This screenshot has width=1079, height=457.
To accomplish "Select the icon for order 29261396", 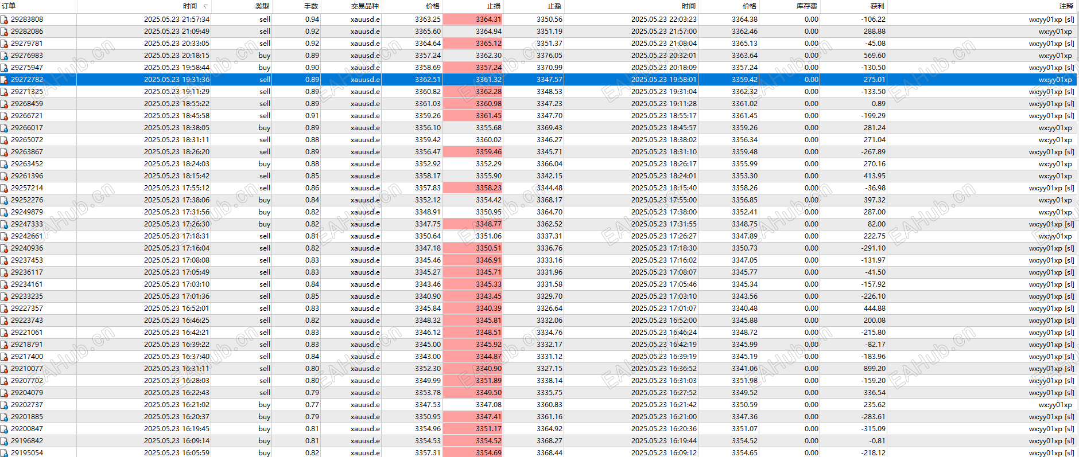I will pos(4,176).
